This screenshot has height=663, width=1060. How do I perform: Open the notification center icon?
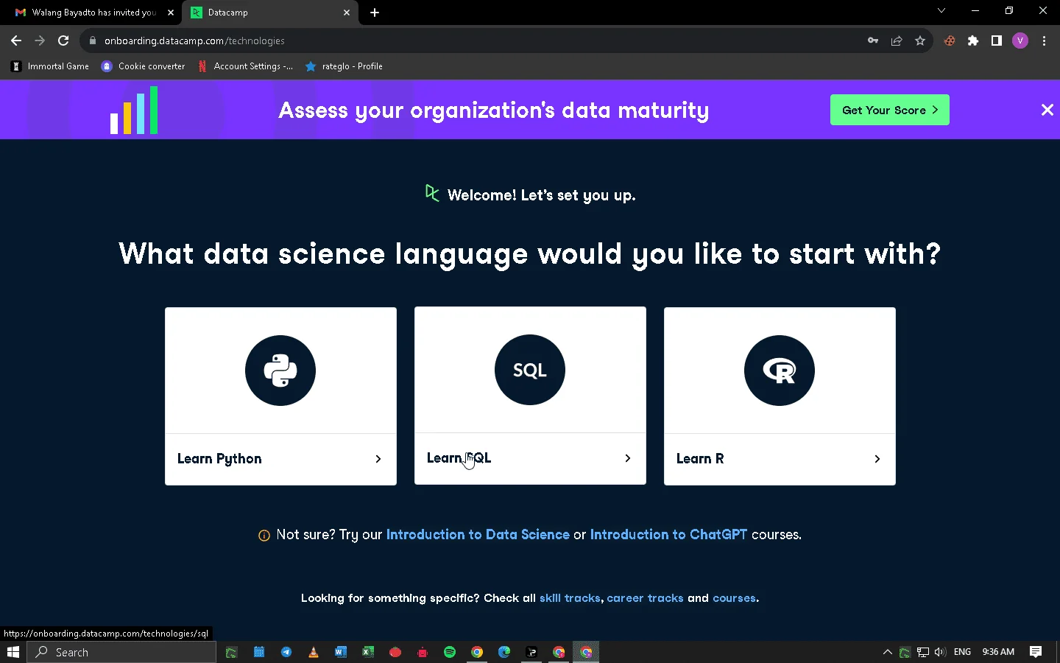1036,652
